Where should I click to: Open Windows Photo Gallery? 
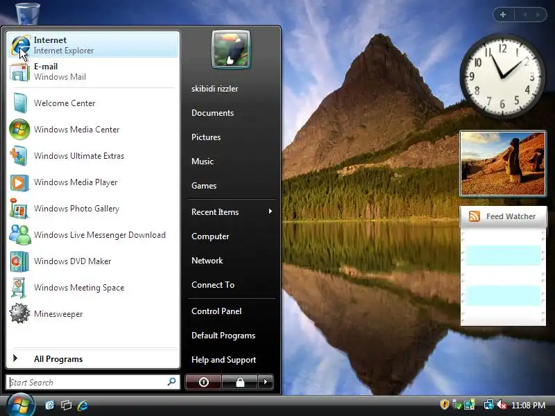[93, 209]
